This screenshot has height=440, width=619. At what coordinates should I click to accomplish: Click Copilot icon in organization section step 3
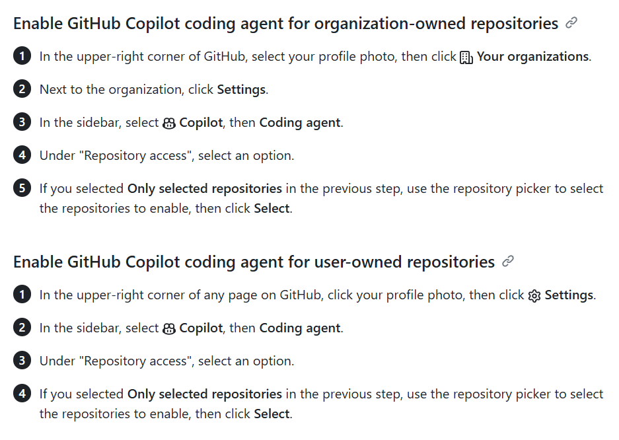point(169,123)
